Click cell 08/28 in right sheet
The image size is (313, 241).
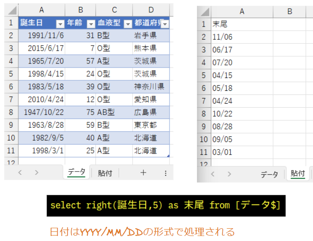[x=242, y=126]
